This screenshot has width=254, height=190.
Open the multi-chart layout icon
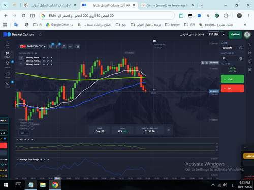[77, 46]
